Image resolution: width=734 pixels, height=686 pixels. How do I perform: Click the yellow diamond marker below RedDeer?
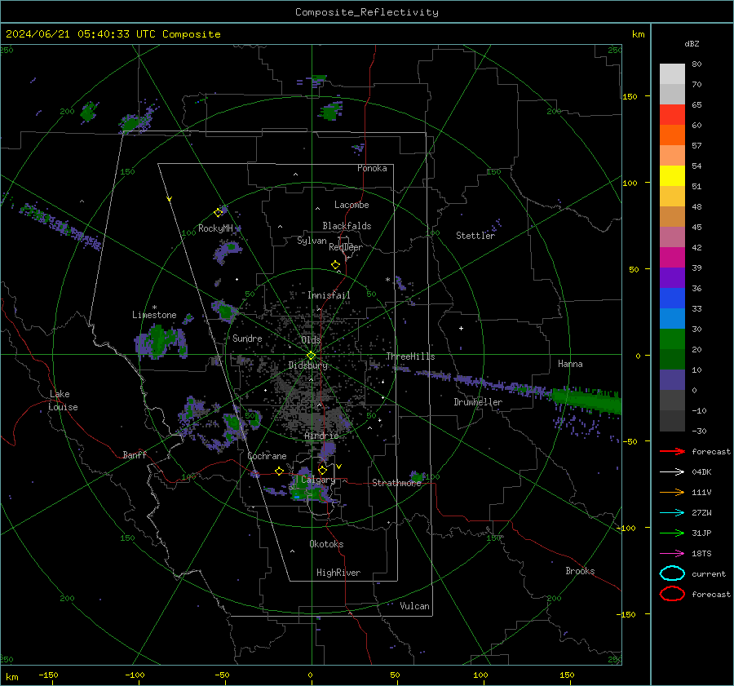tap(335, 265)
